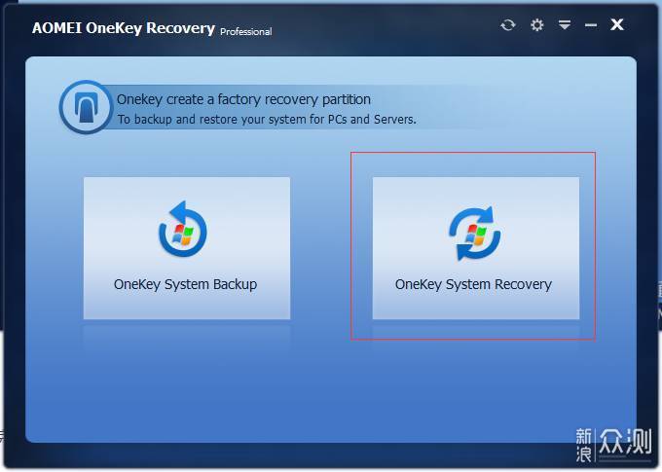Click the circular recovery arrows icon
The width and height of the screenshot is (662, 472).
[474, 234]
